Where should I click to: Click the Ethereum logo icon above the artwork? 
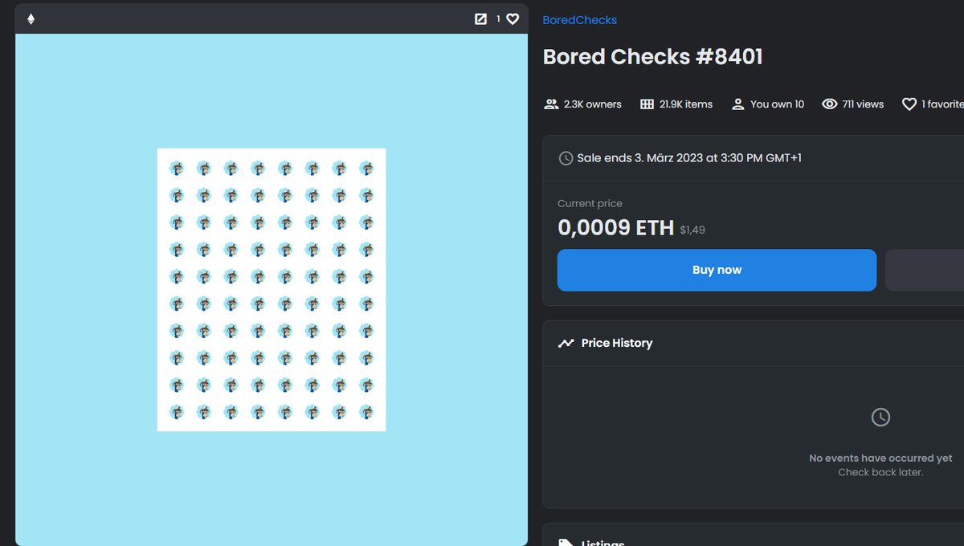31,19
